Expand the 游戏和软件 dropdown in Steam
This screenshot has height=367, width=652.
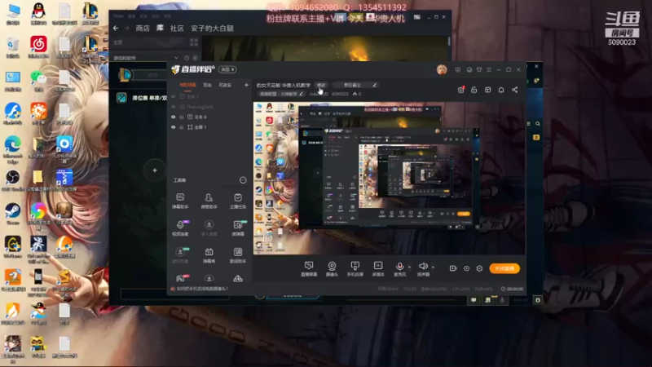[176, 58]
